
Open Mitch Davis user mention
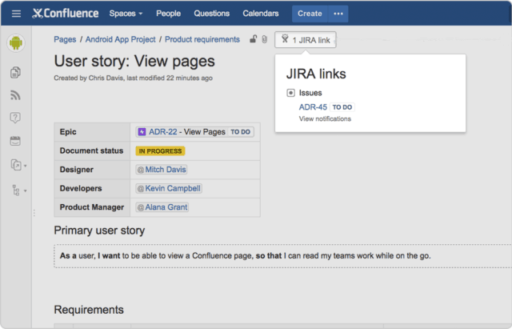click(162, 170)
